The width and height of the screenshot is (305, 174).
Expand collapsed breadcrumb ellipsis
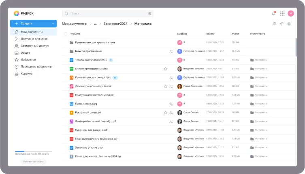pos(96,24)
